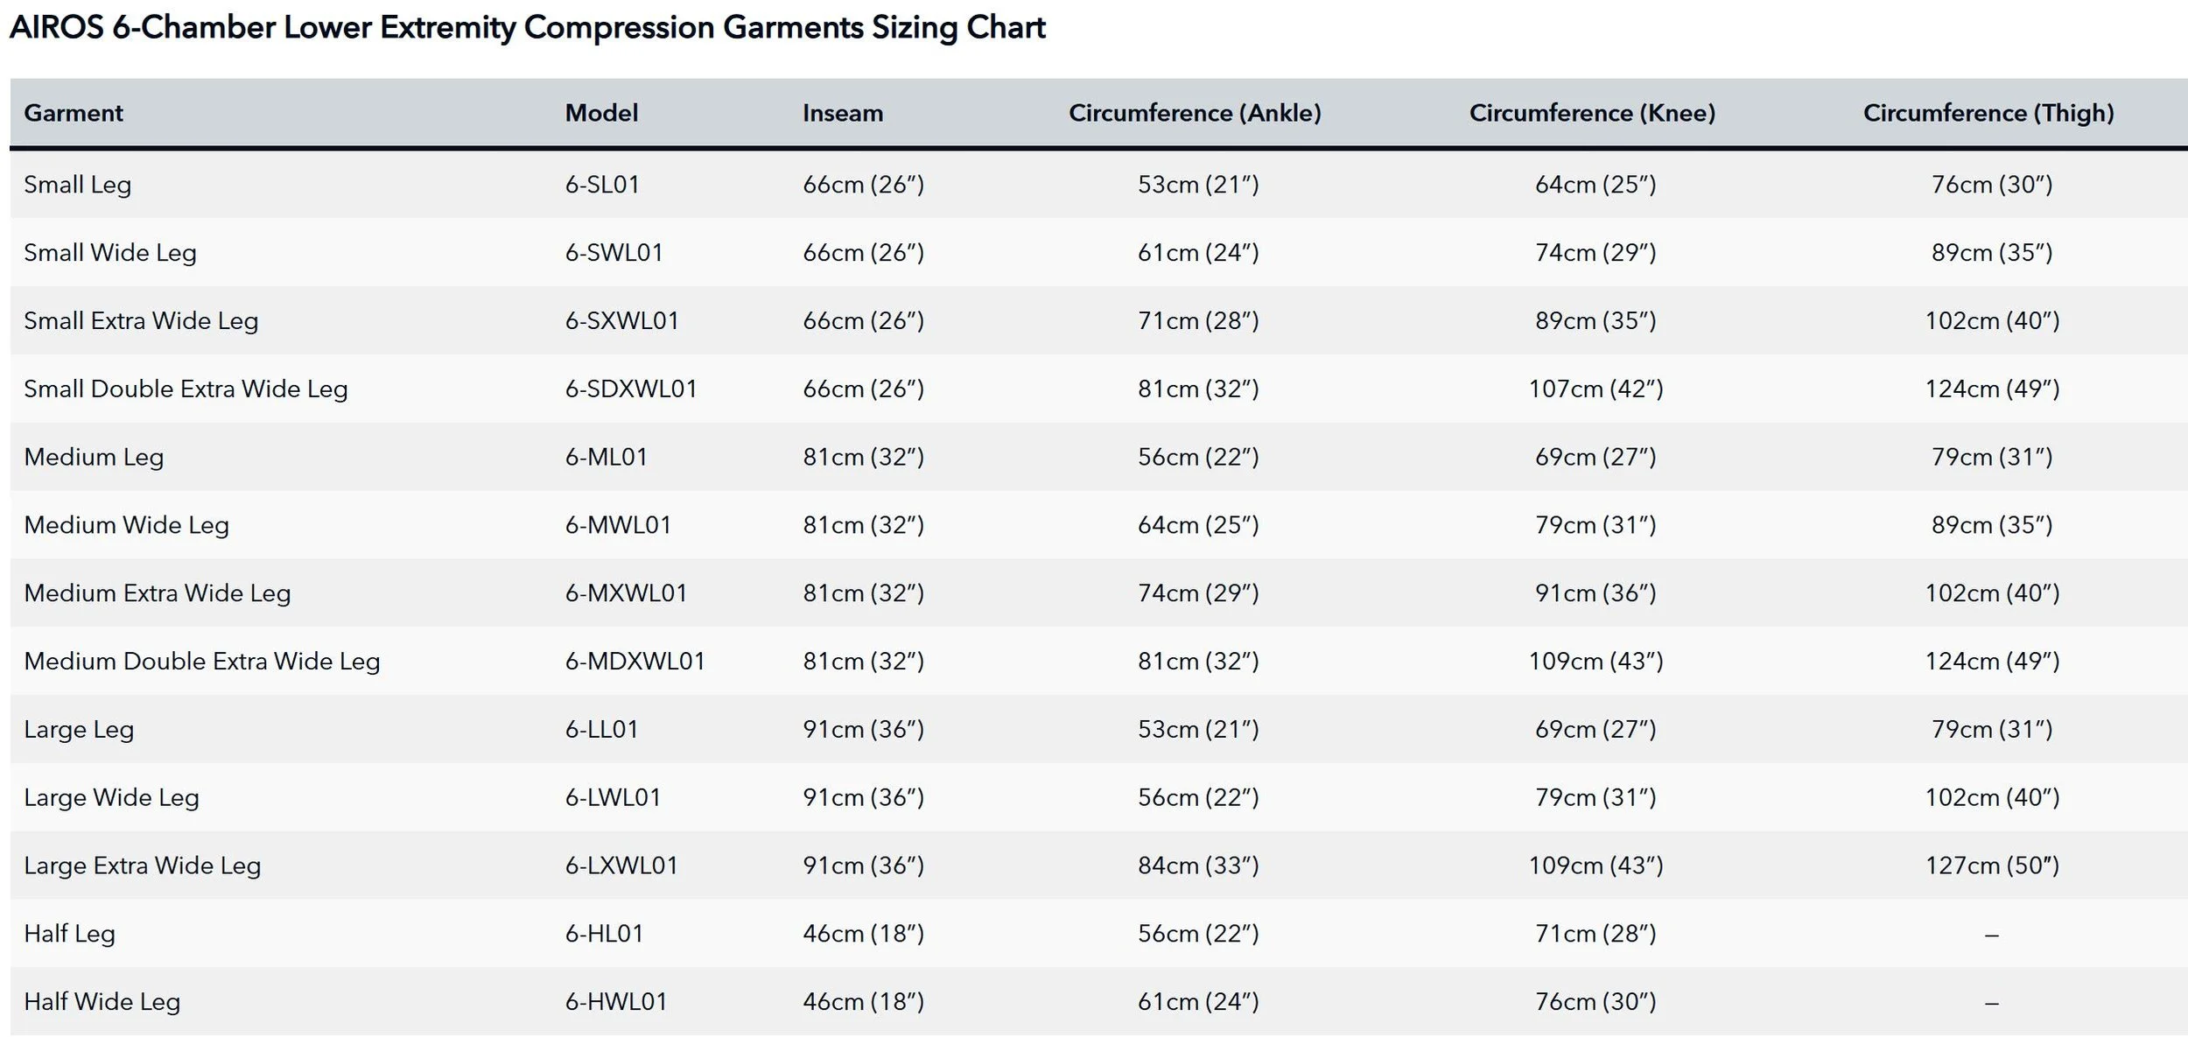The height and width of the screenshot is (1037, 2188).
Task: Click Small Extra Wide Leg name
Action: pos(141,321)
